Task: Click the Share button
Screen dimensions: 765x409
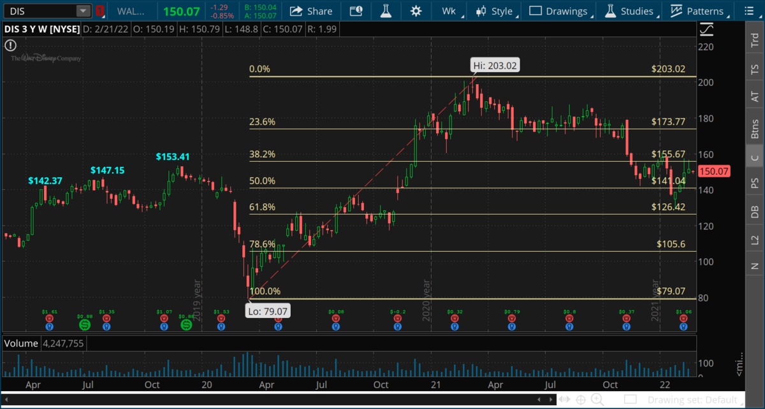Action: pyautogui.click(x=311, y=11)
